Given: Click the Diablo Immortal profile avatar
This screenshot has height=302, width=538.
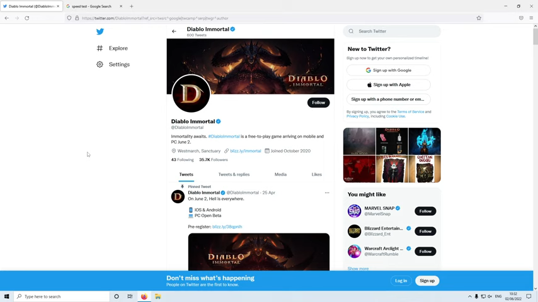Looking at the screenshot, I should point(191,94).
